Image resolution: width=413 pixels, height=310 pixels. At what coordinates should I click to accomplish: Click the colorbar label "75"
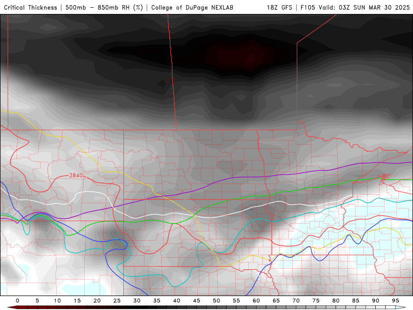click(316, 301)
